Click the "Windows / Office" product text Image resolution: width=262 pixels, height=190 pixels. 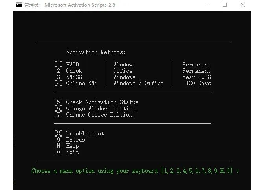pyautogui.click(x=138, y=83)
